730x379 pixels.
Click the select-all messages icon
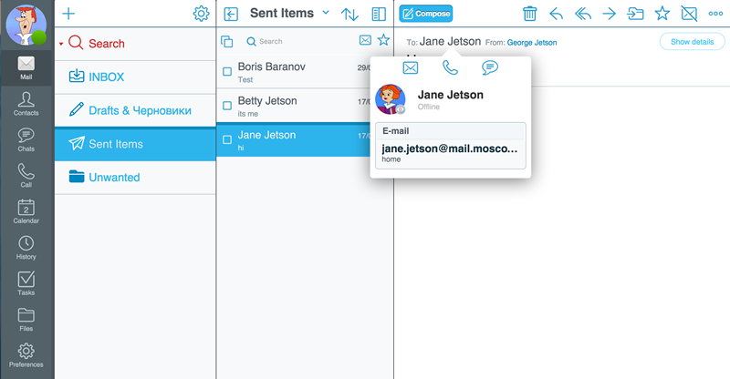tap(226, 41)
